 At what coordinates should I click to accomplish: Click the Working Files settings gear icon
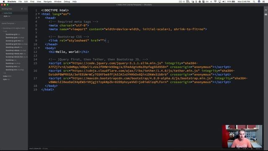22,9
